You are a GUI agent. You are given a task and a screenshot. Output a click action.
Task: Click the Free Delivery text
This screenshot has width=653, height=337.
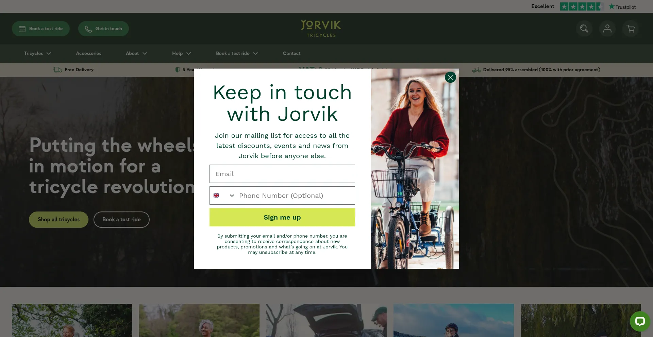point(79,70)
